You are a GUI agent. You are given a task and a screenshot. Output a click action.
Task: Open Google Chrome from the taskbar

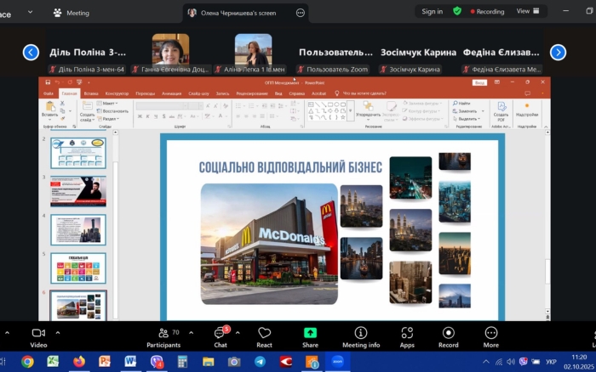tap(27, 362)
